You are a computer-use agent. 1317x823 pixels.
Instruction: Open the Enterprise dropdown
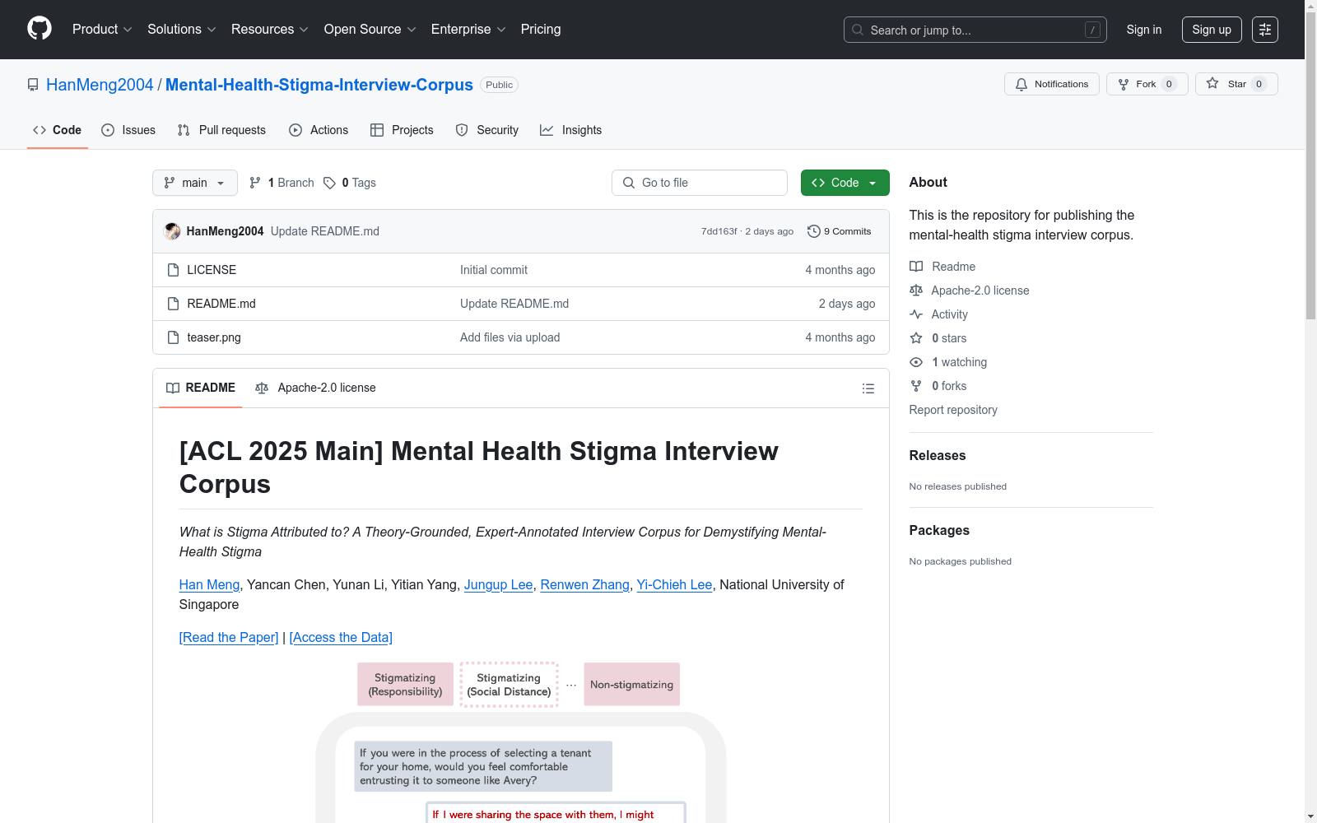pos(468,30)
